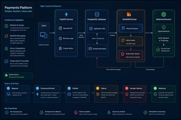Viewport: 181px width, 120px height.
Task: Click the "All Systems Operational" text
Action: click(16, 77)
